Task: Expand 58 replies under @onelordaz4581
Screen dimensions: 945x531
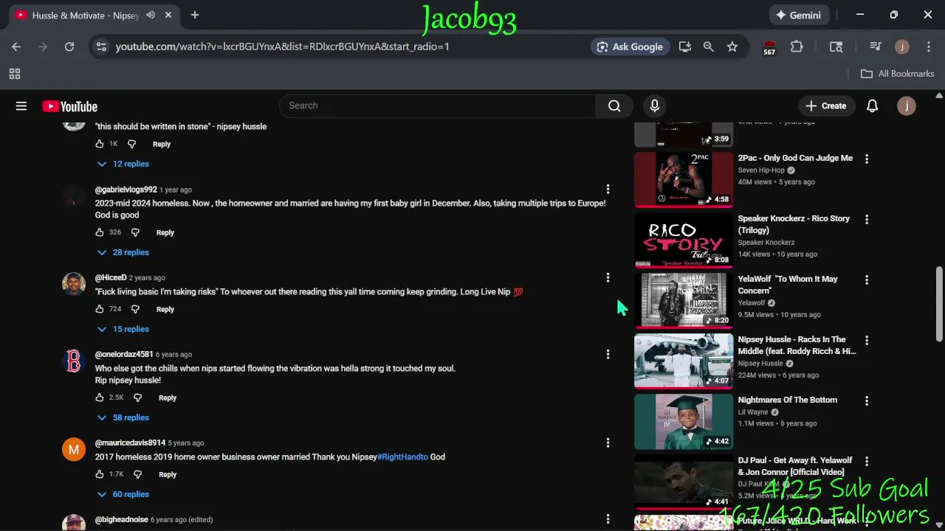Action: 123,417
